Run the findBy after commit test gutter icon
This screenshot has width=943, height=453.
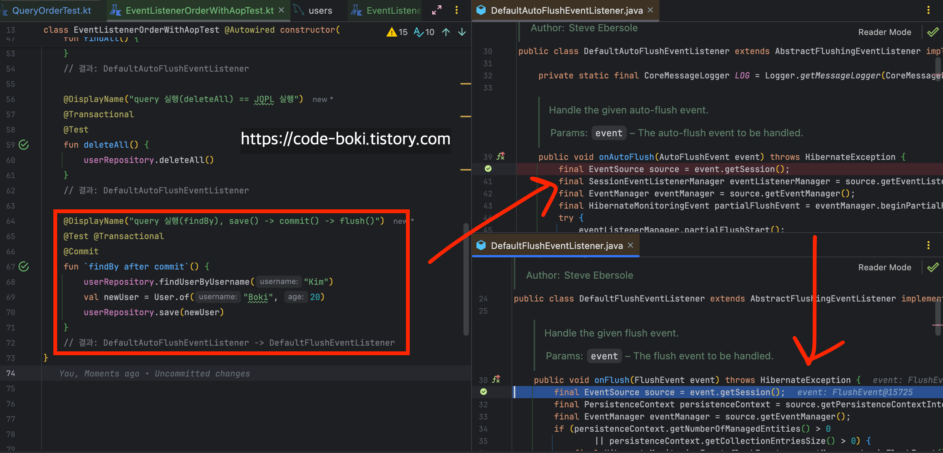click(x=24, y=266)
